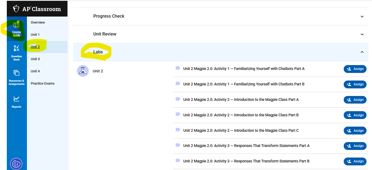Assign Activity 2 Magpie Class Part B
This screenshot has height=170, width=372.
pyautogui.click(x=355, y=115)
